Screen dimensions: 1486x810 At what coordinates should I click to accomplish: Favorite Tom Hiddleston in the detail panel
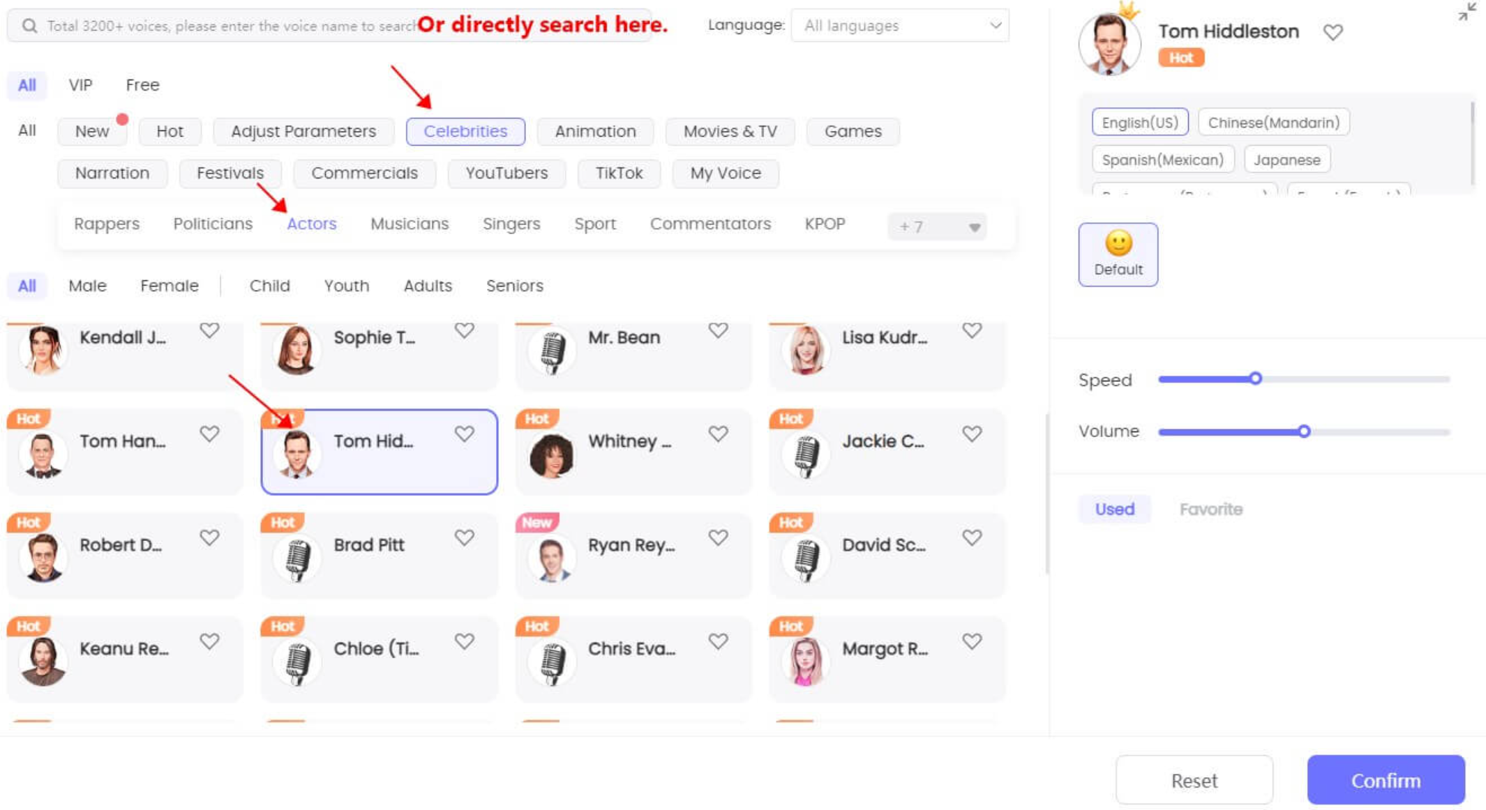tap(1333, 32)
